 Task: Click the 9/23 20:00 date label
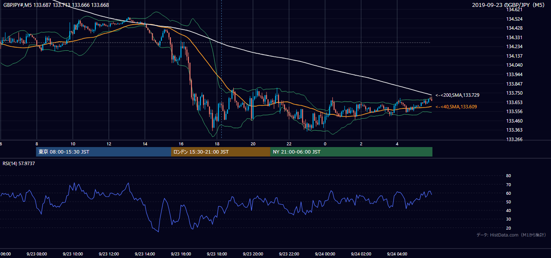click(253, 254)
